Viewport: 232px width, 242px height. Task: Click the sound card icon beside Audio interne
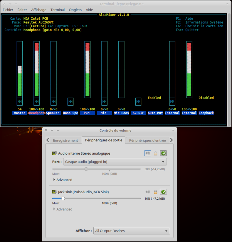coord(54,153)
